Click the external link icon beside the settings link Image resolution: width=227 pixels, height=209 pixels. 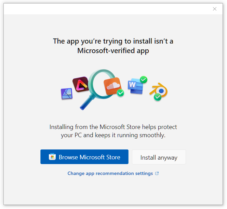click(x=157, y=173)
